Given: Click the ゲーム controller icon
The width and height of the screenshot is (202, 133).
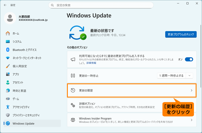Looking at the screenshot, I should [8, 99].
